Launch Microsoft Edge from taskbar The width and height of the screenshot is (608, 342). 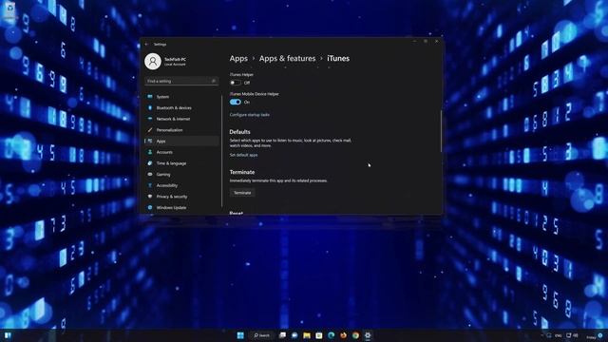tap(332, 335)
